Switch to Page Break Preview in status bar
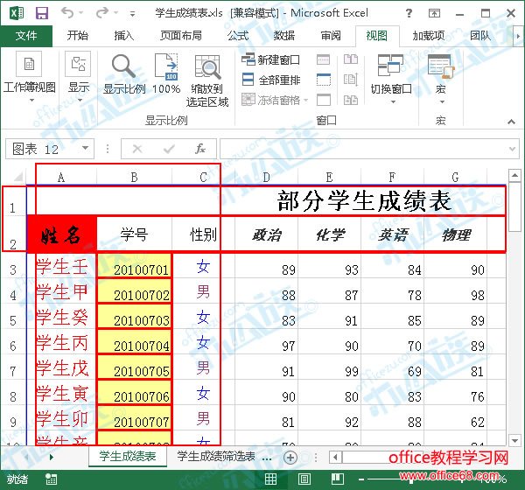 (338, 479)
